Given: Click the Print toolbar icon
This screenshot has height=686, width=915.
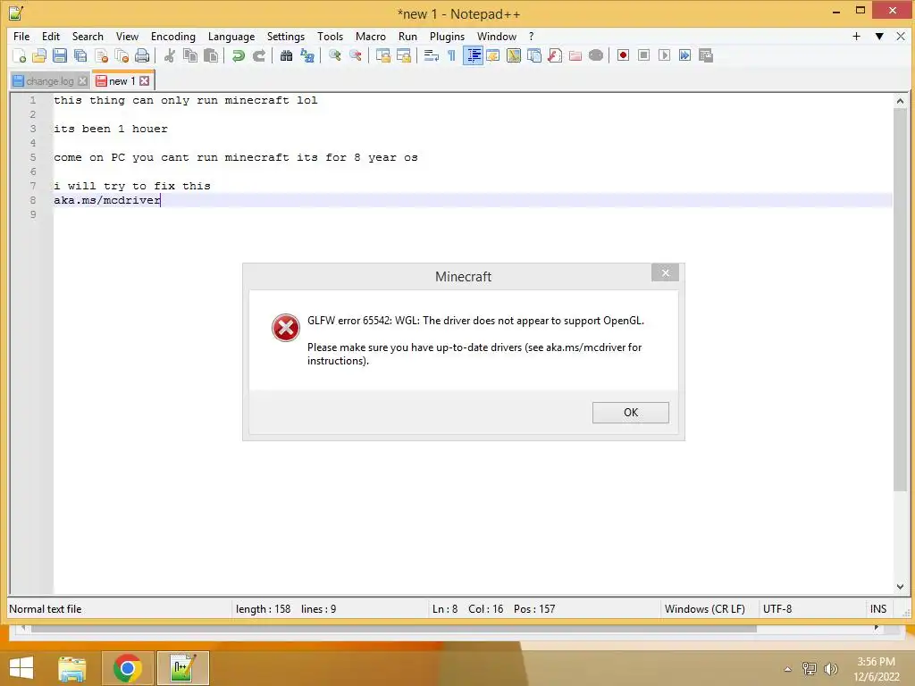Looking at the screenshot, I should 142,55.
